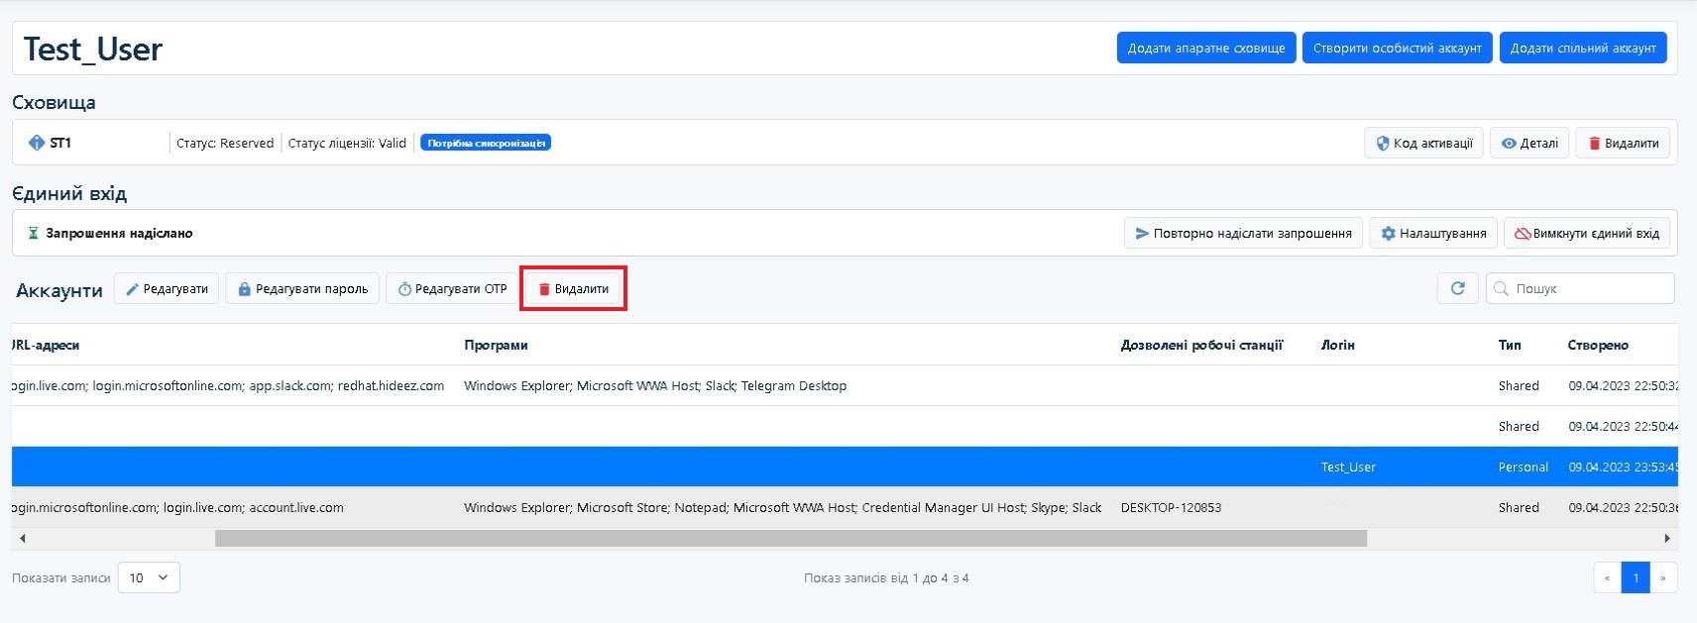Click Add hardware vault button
This screenshot has height=623, width=1697.
pos(1205,48)
